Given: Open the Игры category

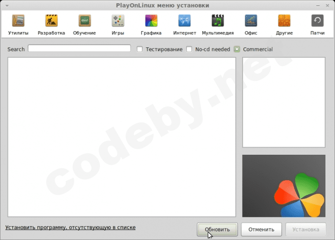Looking at the screenshot, I should pyautogui.click(x=118, y=24).
